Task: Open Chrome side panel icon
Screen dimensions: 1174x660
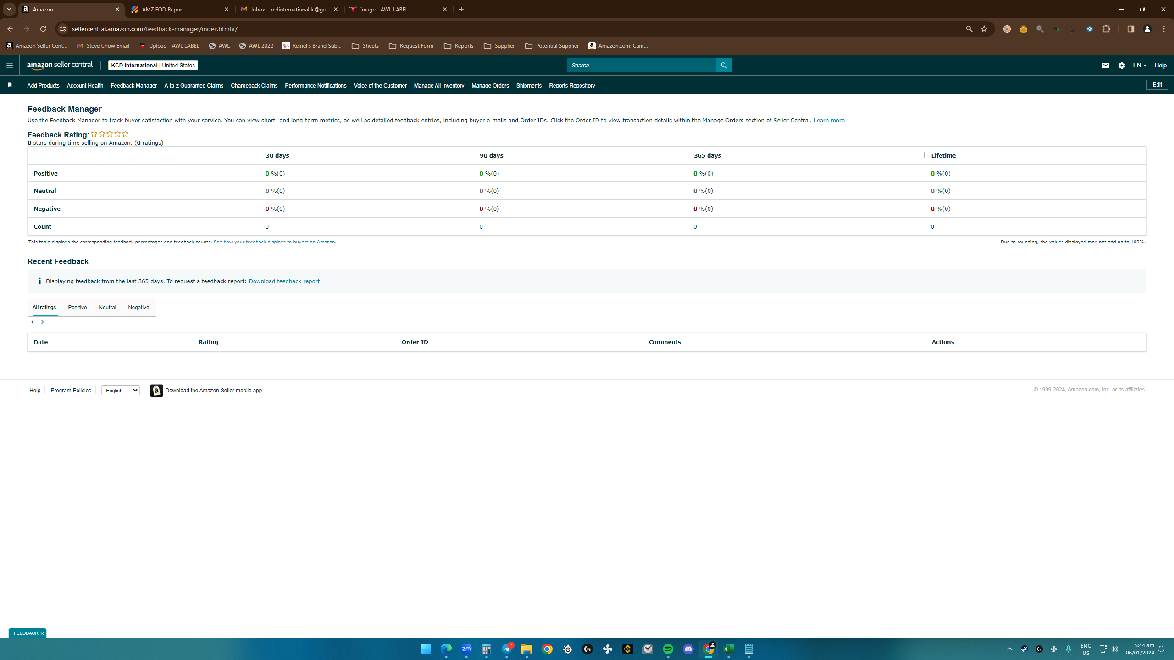Action: pyautogui.click(x=1130, y=29)
